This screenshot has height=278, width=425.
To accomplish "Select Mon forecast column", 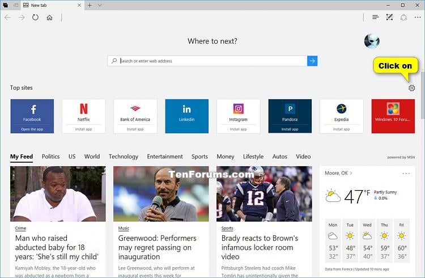I will click(333, 241).
